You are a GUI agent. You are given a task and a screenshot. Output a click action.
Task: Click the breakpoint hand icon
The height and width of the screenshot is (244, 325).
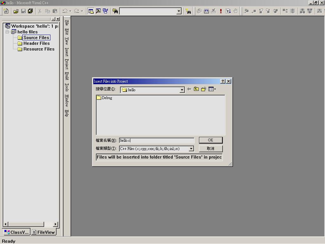coord(235,11)
